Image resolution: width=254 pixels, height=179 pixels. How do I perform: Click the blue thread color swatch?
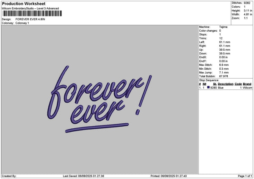pos(208,87)
